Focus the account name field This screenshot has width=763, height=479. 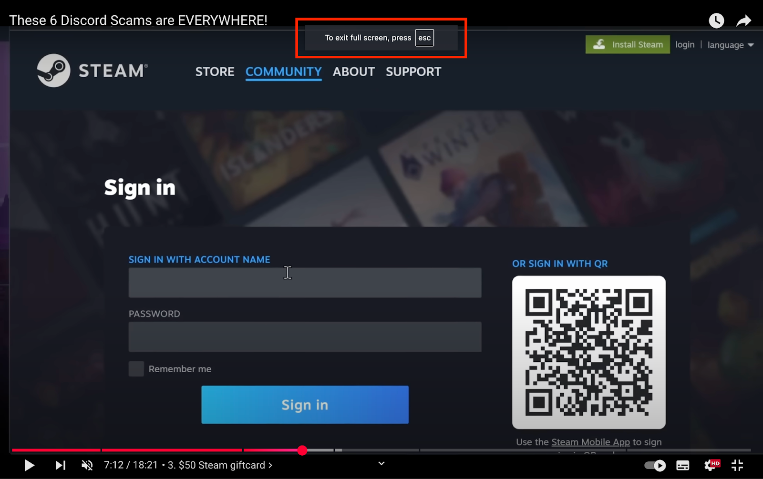pyautogui.click(x=305, y=283)
